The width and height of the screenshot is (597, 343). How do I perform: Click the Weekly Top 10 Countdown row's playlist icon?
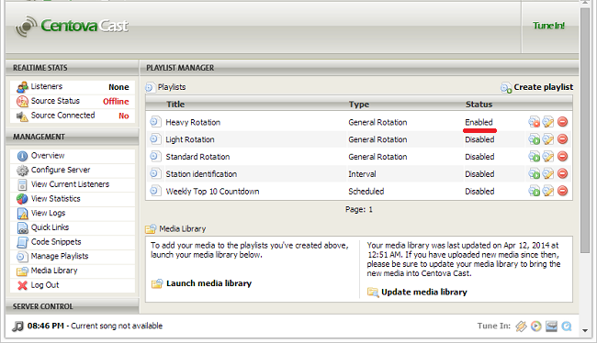point(154,191)
